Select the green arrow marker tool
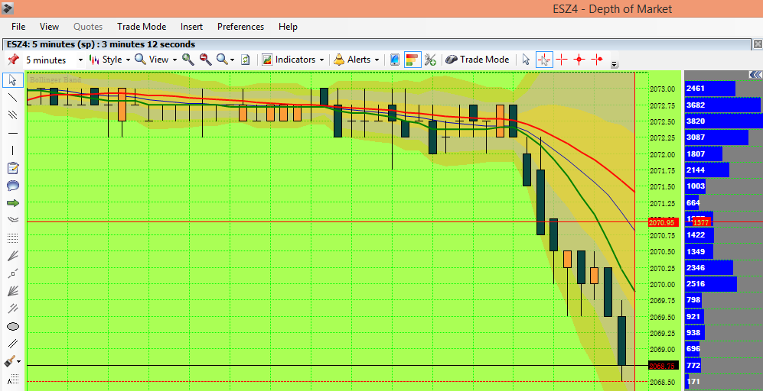Image resolution: width=763 pixels, height=391 pixels. point(13,203)
